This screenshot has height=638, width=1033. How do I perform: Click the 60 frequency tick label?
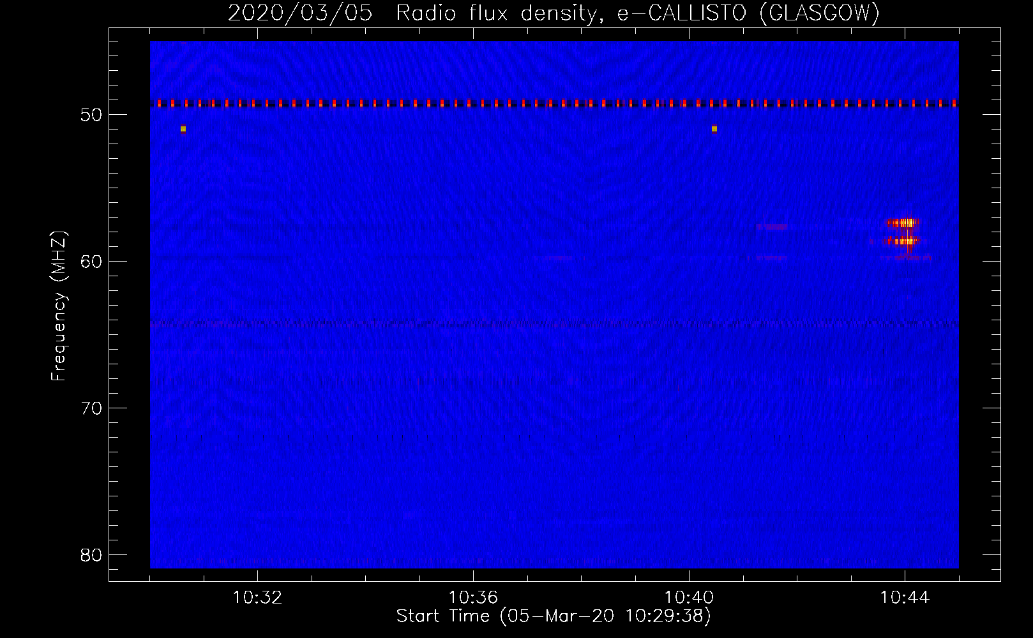tap(91, 262)
